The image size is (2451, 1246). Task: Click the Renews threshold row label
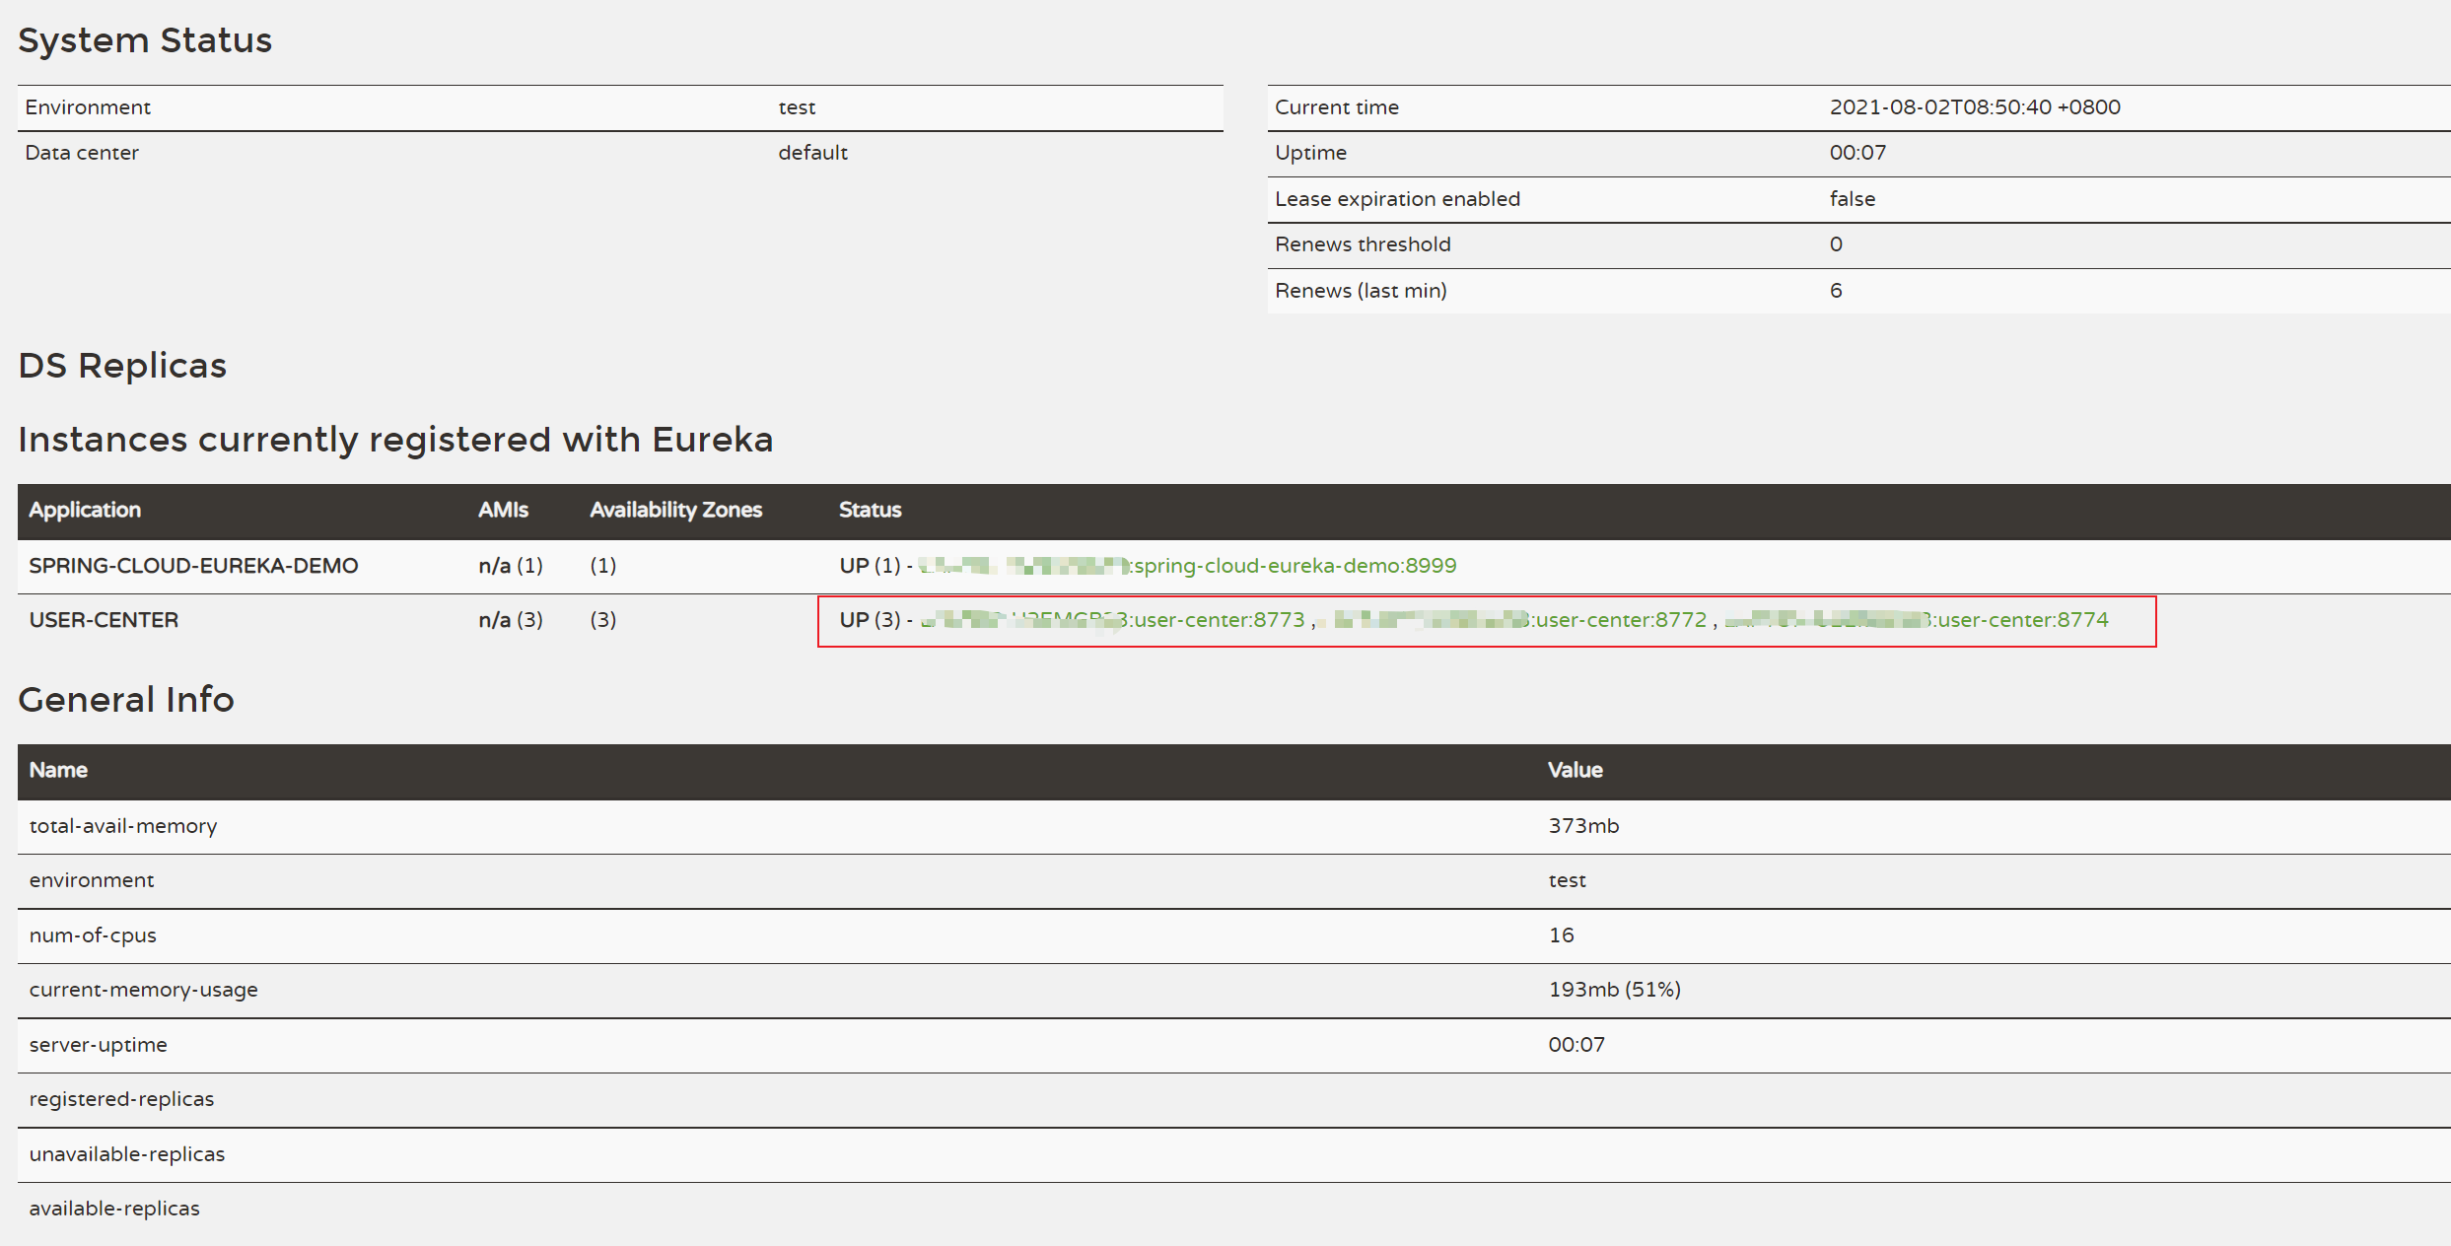(1363, 244)
